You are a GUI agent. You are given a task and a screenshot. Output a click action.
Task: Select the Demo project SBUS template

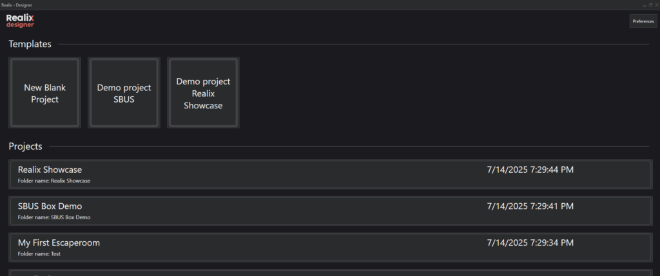pyautogui.click(x=124, y=93)
